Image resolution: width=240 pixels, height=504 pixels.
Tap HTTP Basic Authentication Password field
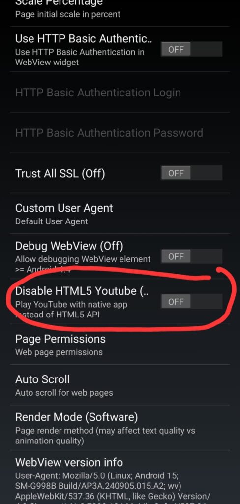(120, 132)
